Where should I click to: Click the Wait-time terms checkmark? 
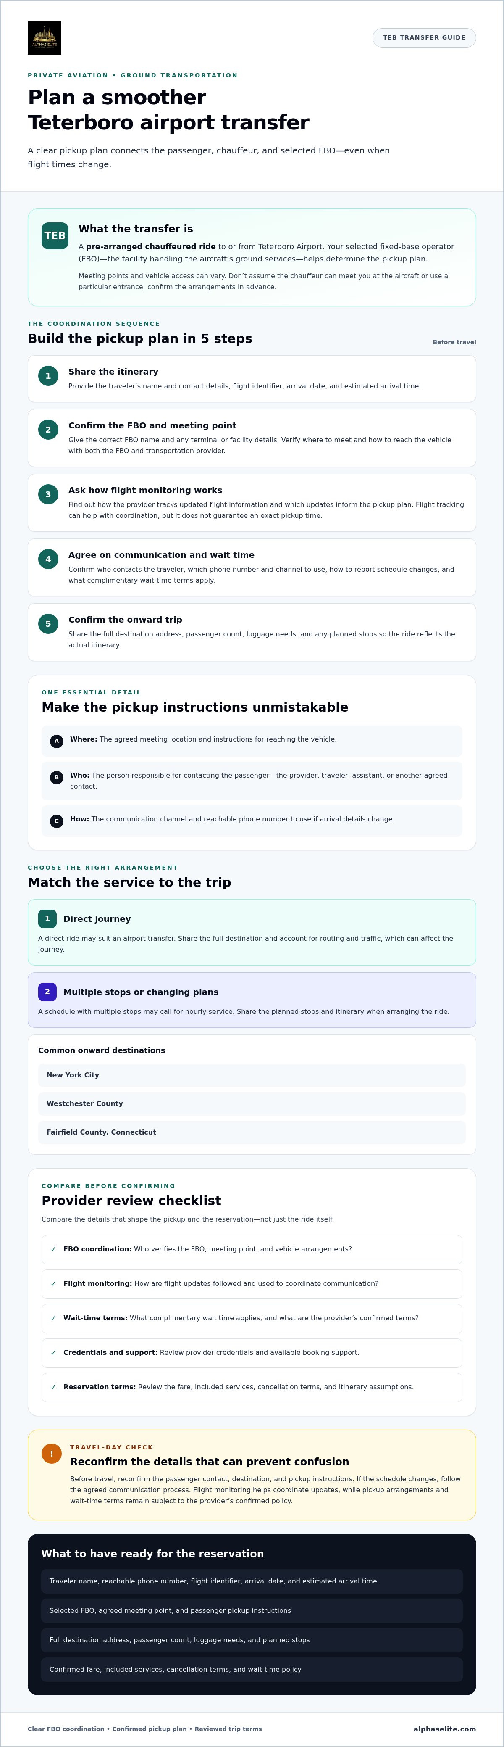[x=53, y=1318]
